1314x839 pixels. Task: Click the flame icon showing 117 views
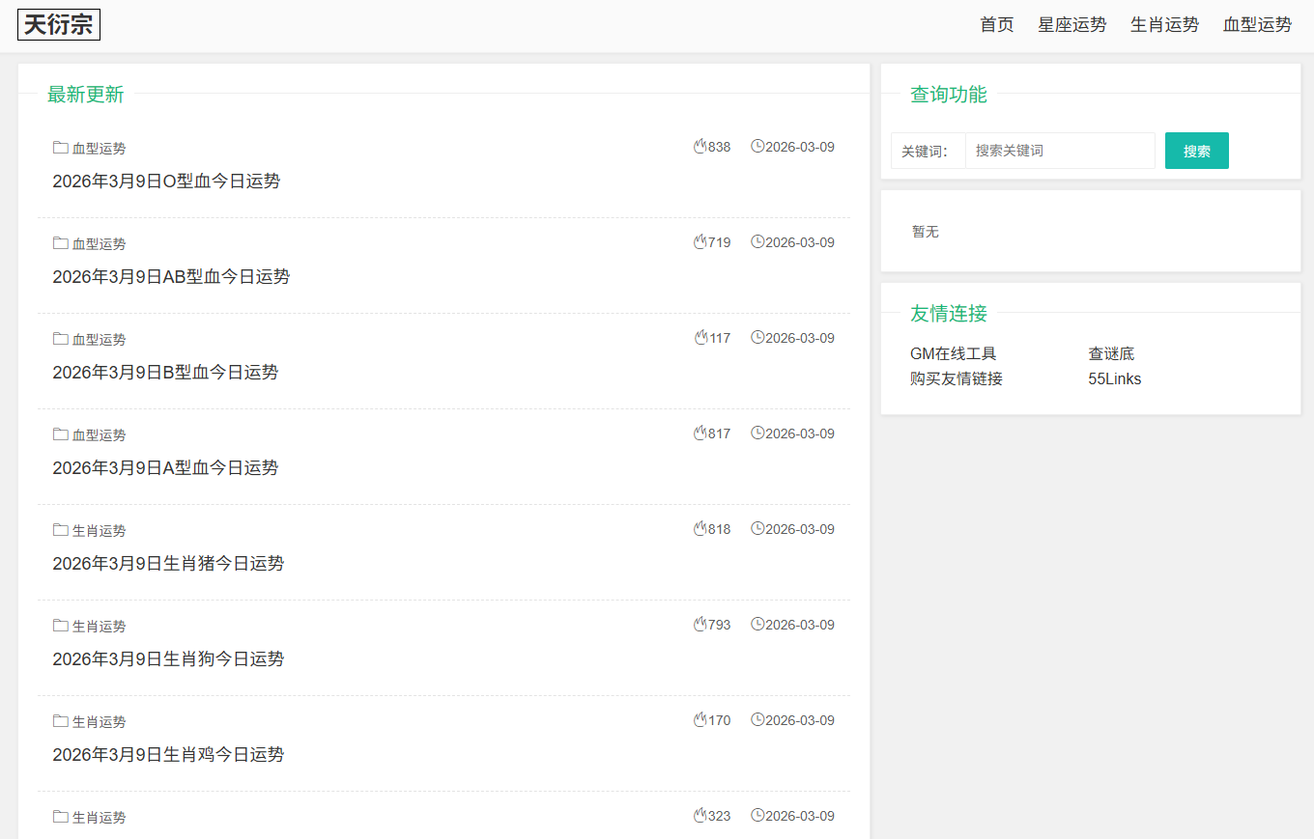pos(700,338)
